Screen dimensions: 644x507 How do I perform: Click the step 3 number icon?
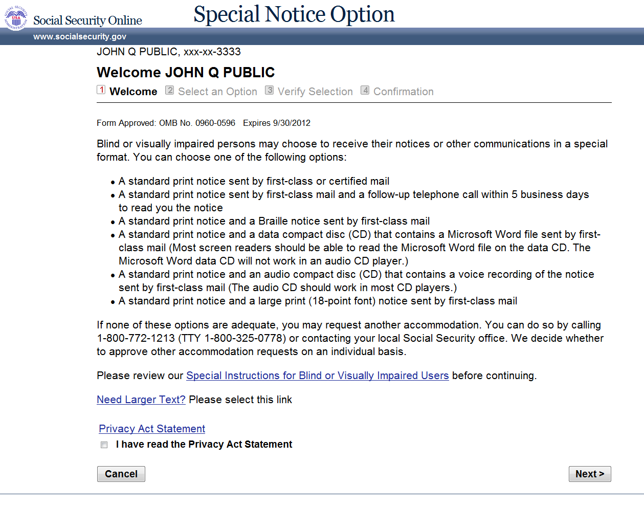click(x=269, y=91)
